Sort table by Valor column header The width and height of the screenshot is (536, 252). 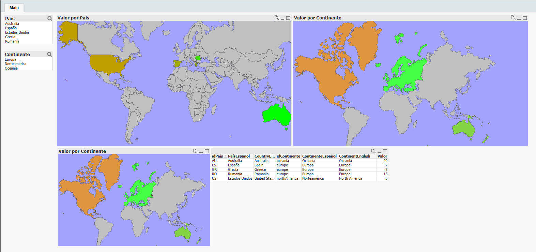[x=382, y=156]
